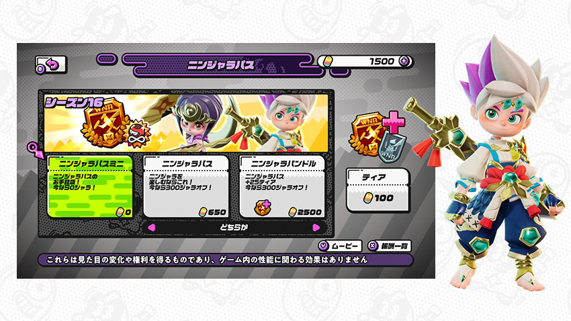Click the X button icon

pyautogui.click(x=373, y=246)
